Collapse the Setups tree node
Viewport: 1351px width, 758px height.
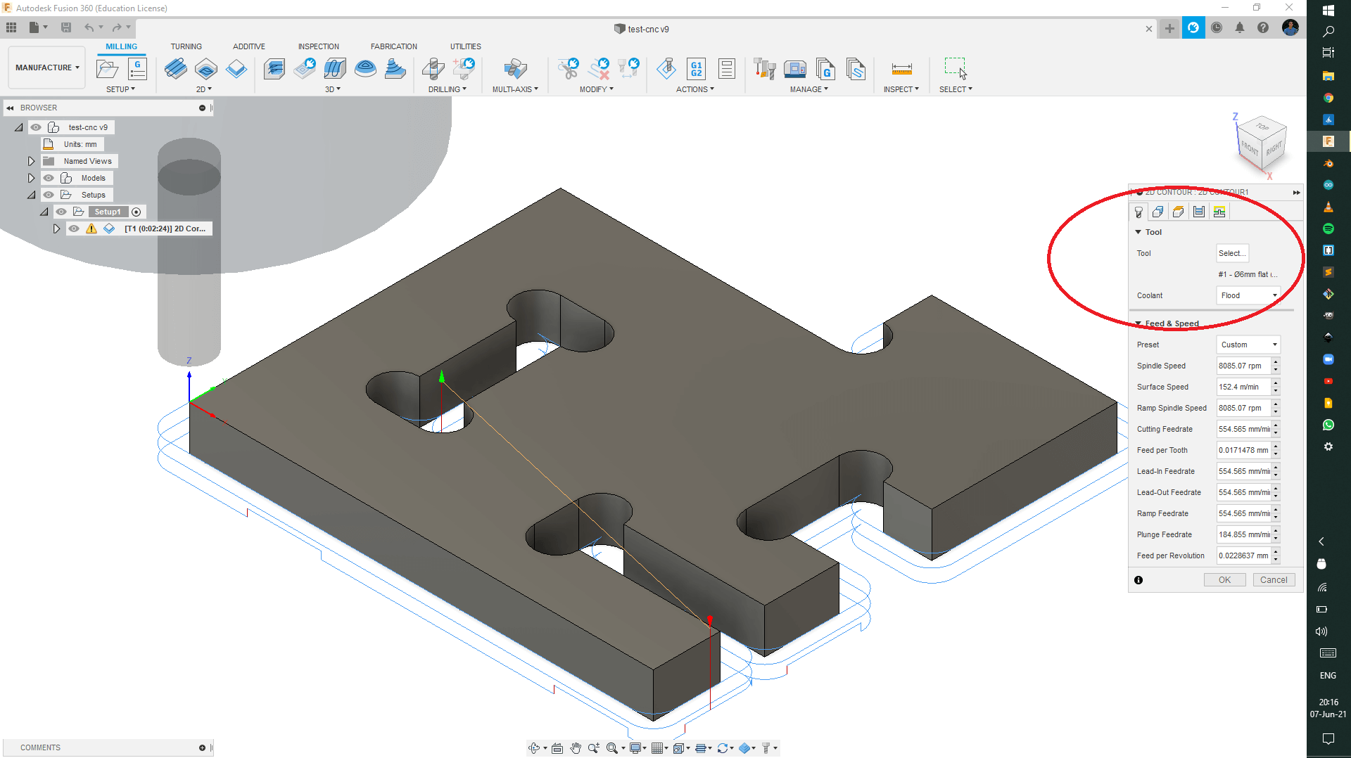pyautogui.click(x=31, y=195)
